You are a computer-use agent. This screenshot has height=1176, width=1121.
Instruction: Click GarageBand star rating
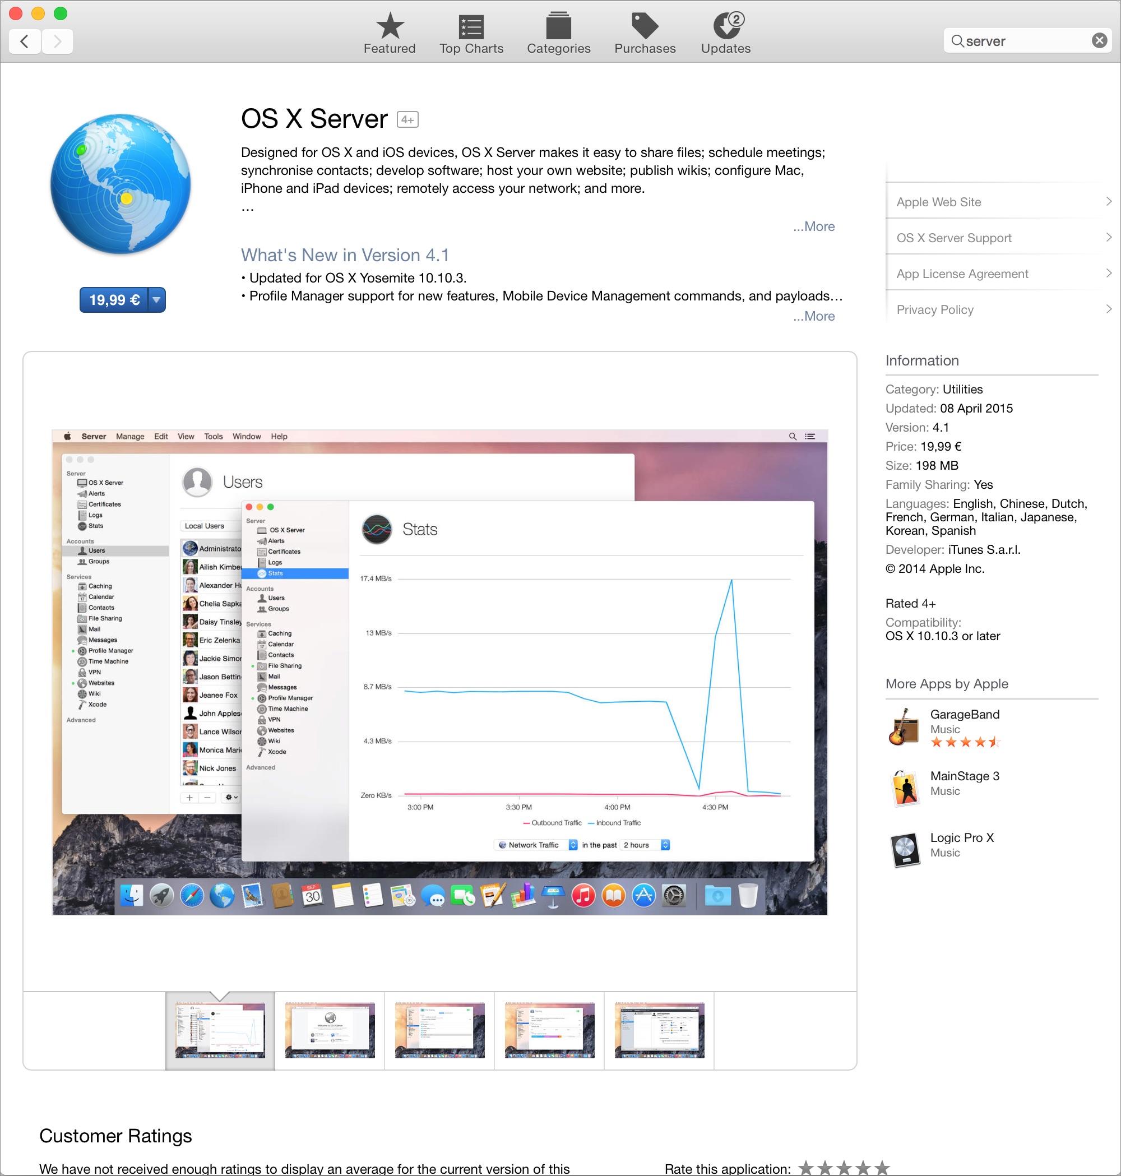(965, 742)
